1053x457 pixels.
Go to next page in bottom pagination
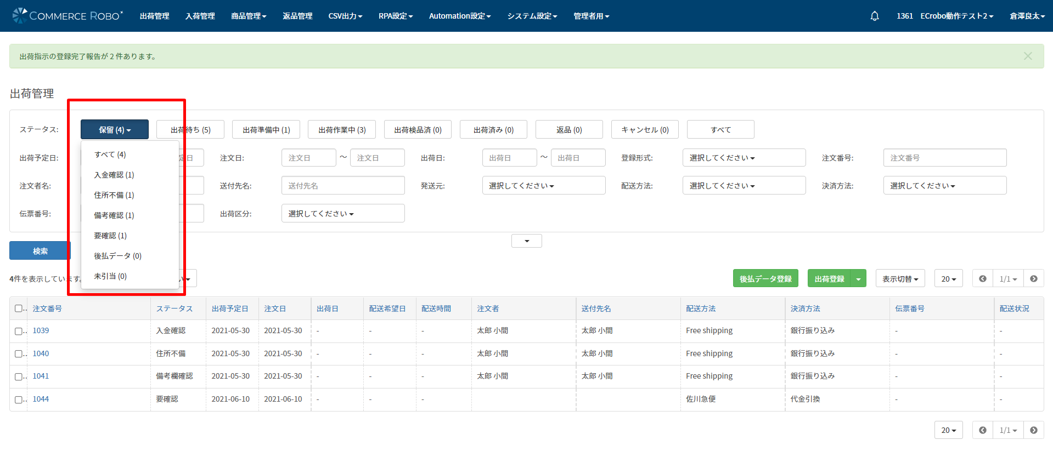tap(1034, 430)
